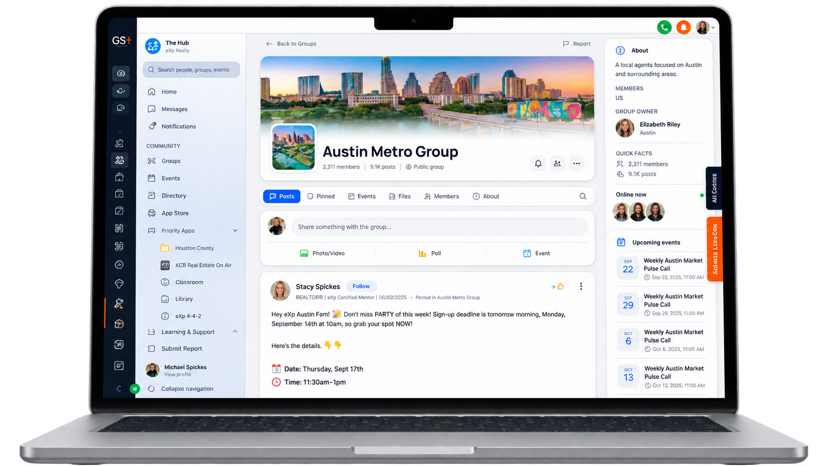Click the 2,311 members count under group title

[x=341, y=167]
